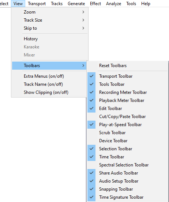Open the Generate menu
The height and width of the screenshot is (202, 169).
pos(76,4)
